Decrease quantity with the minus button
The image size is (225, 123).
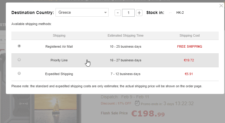[x=118, y=13]
